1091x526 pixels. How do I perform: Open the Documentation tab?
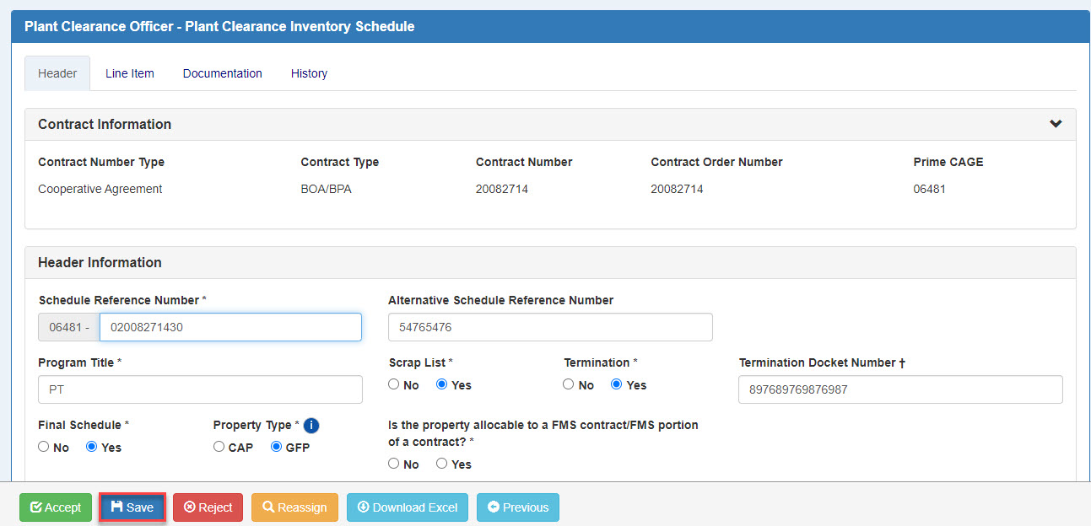click(x=222, y=73)
